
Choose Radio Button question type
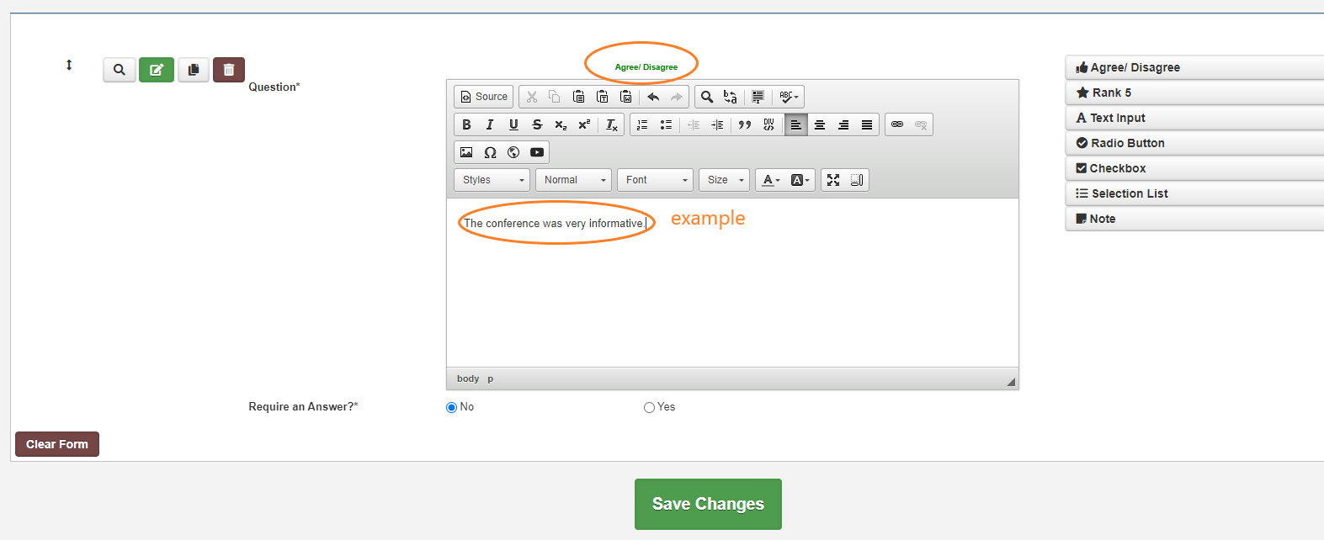pos(1127,143)
